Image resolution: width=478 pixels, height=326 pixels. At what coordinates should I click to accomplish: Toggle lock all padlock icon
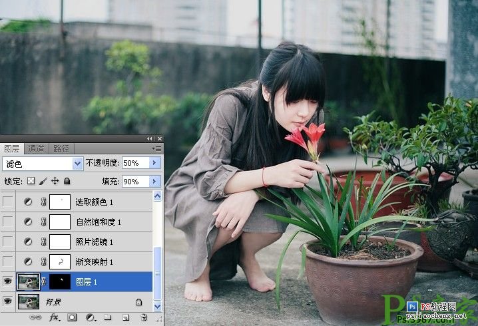(x=67, y=181)
